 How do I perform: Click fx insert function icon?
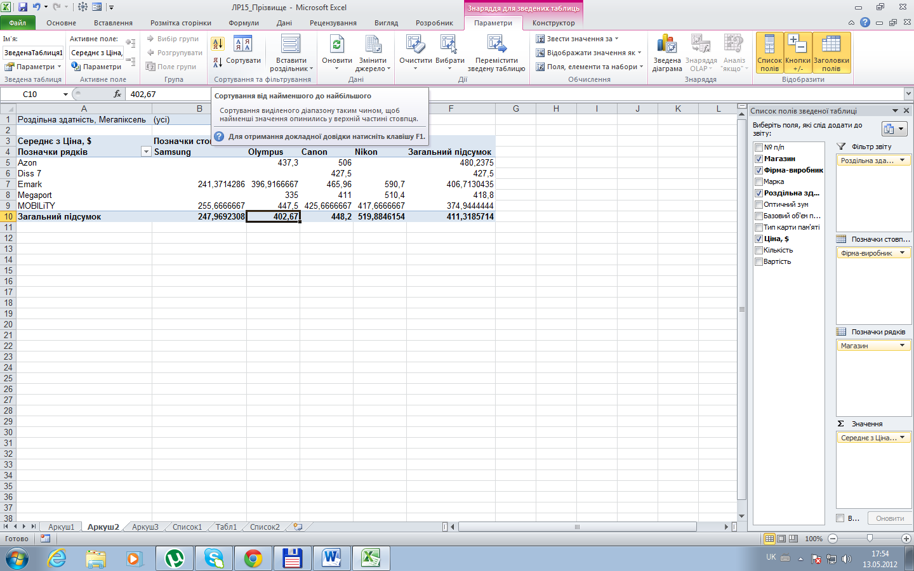[117, 94]
